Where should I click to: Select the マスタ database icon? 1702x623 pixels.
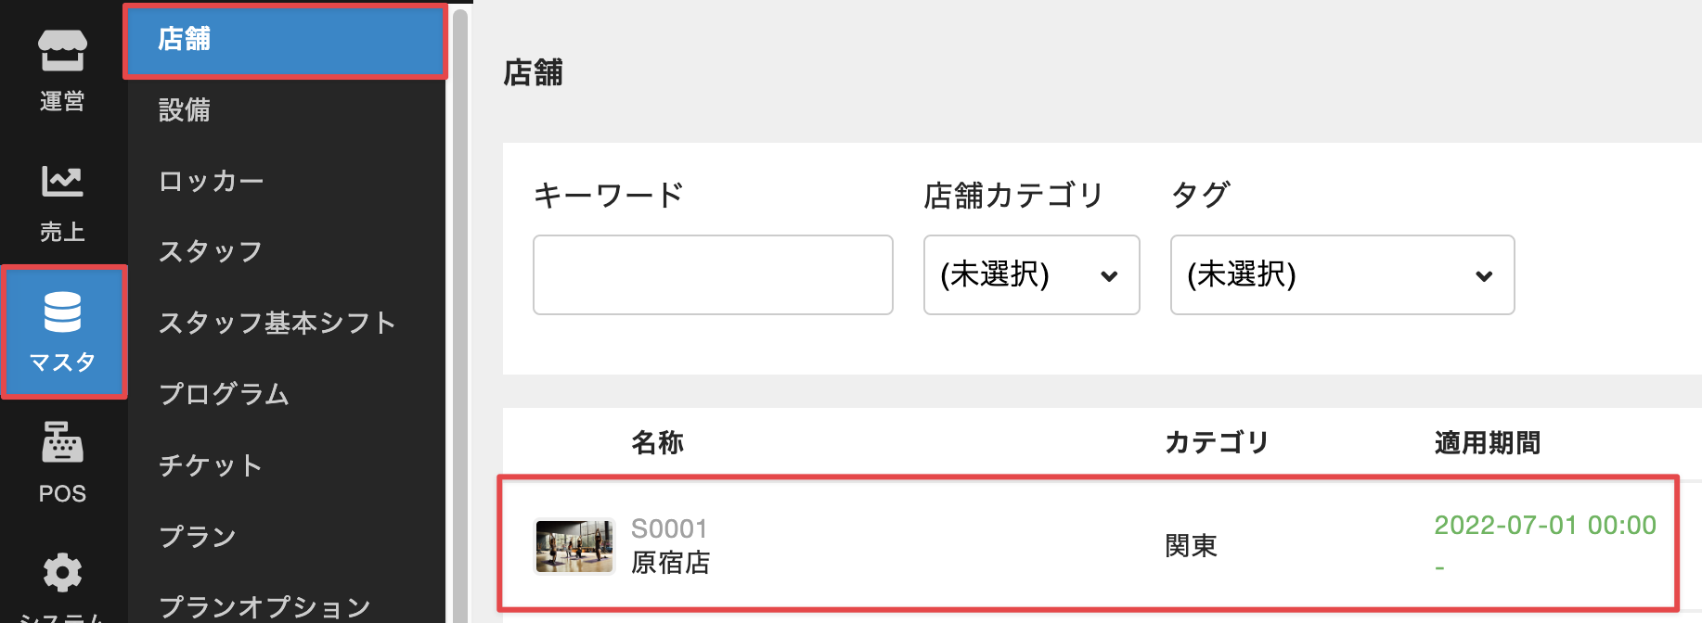point(62,312)
